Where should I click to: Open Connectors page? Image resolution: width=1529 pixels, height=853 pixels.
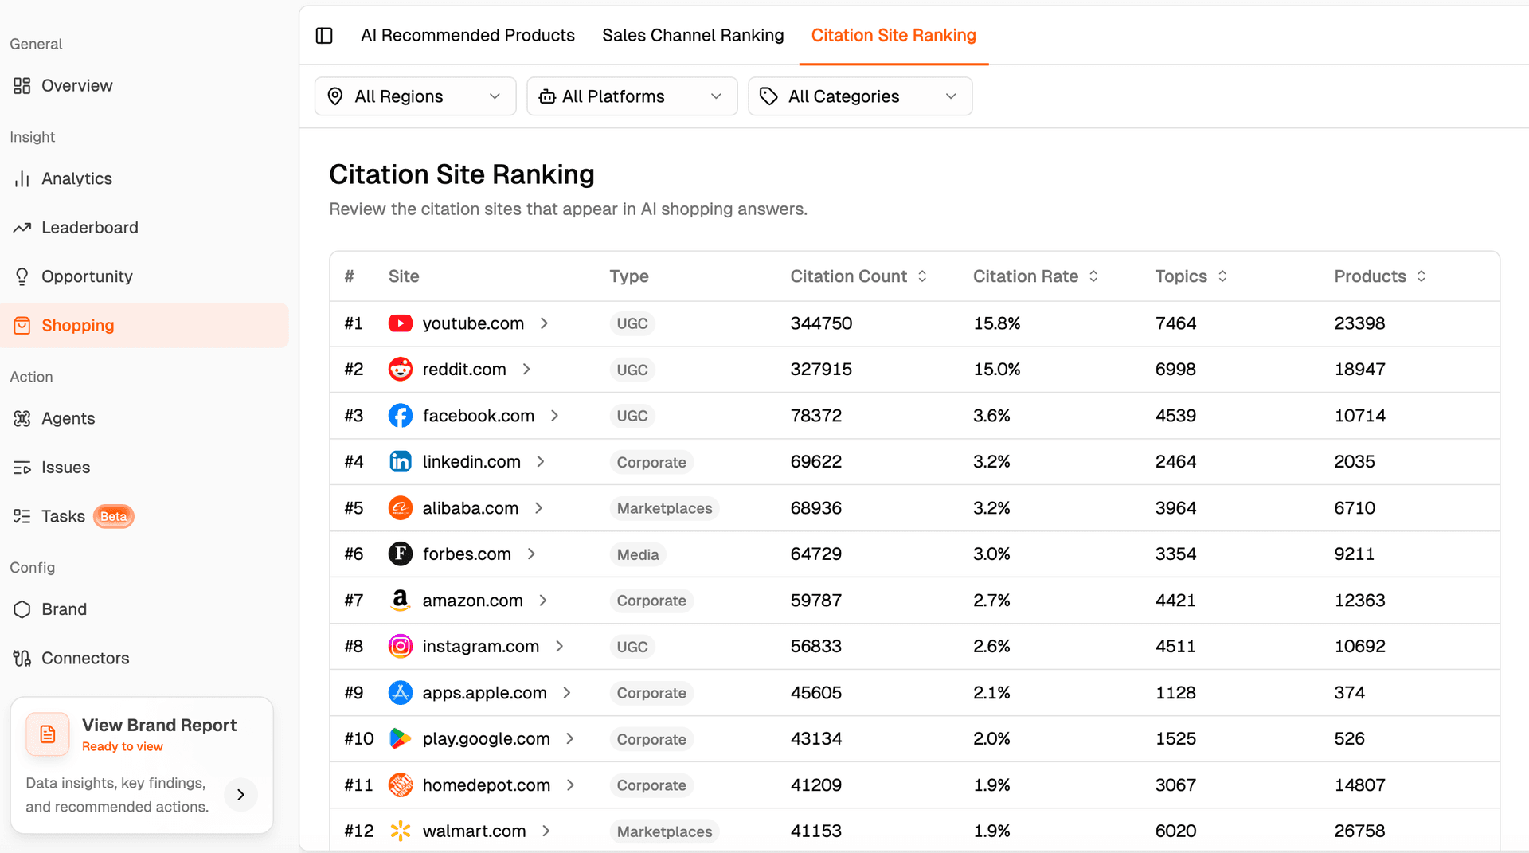pos(144,658)
